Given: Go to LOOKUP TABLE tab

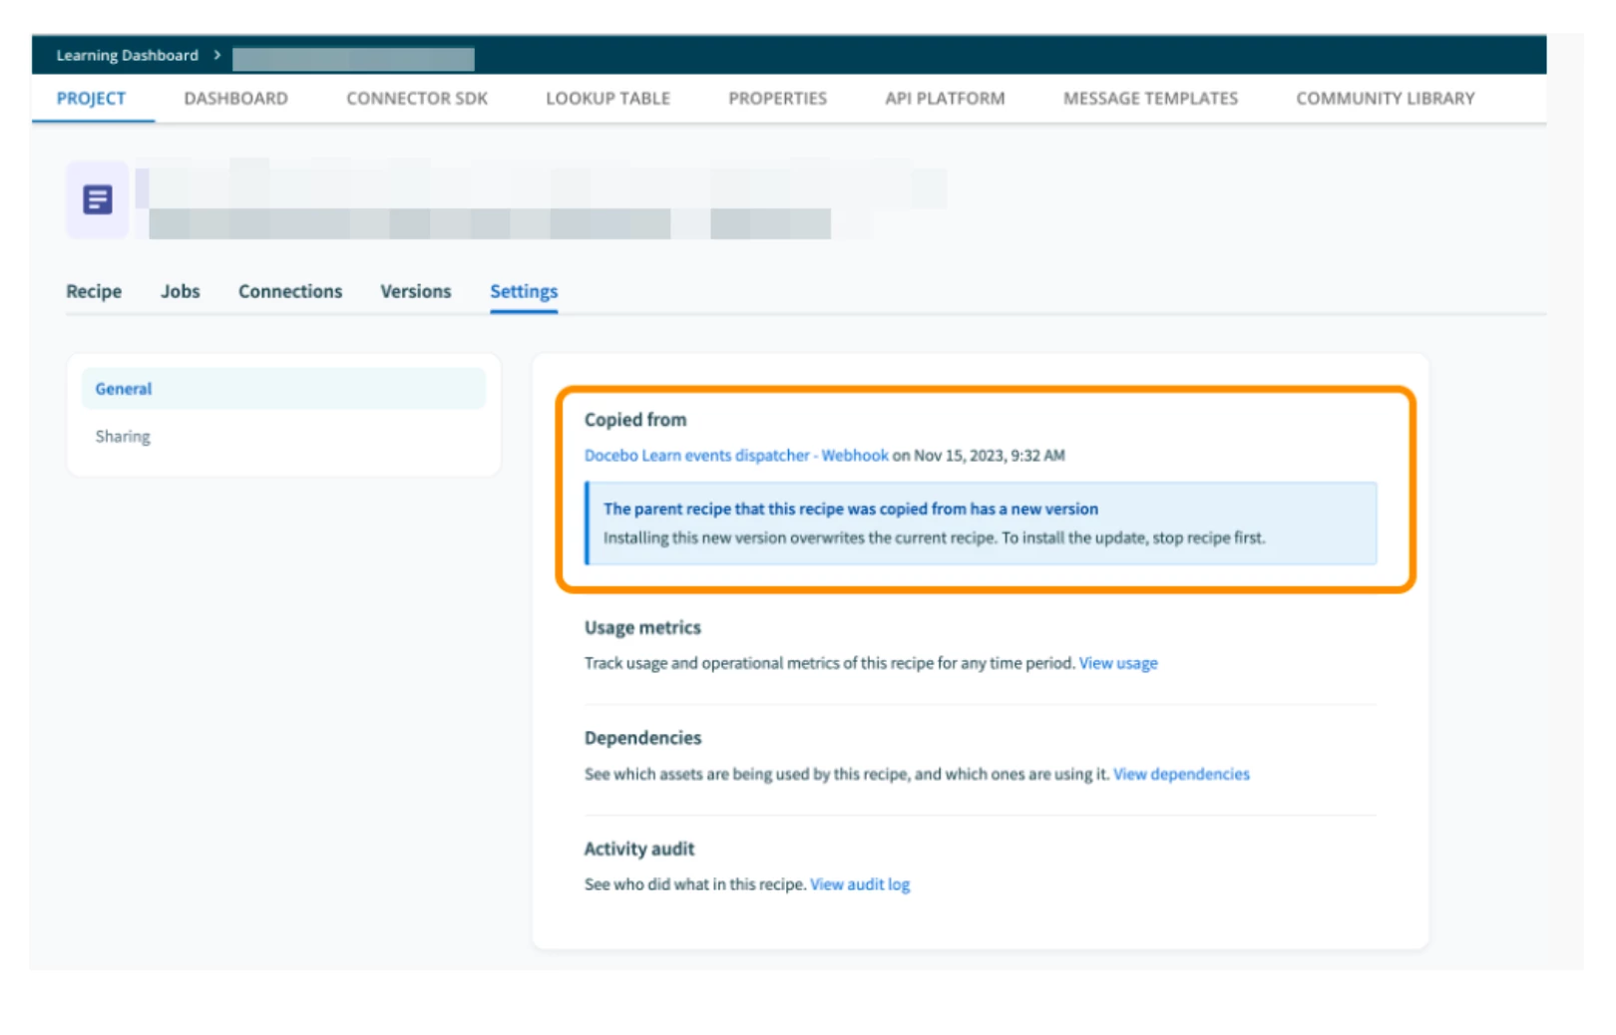Looking at the screenshot, I should click(x=607, y=99).
